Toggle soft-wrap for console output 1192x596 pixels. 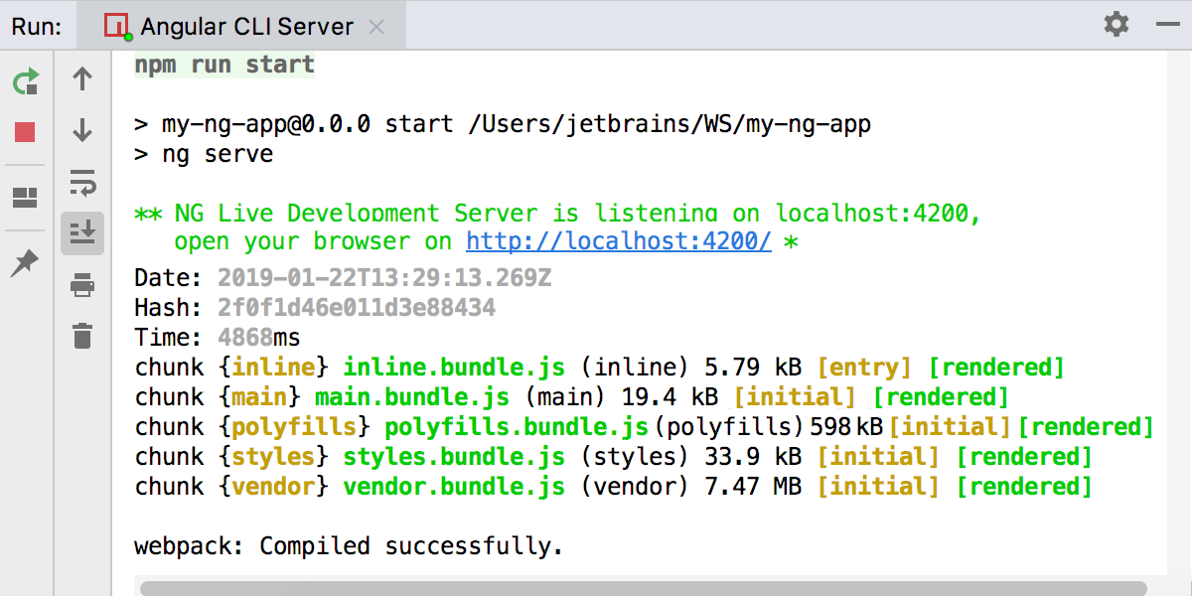click(x=82, y=182)
